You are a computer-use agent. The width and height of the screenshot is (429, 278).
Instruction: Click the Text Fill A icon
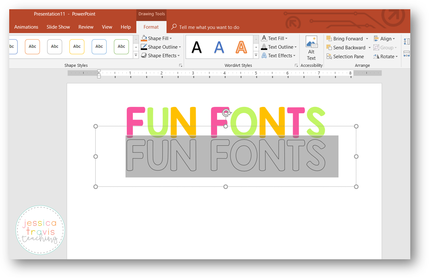[264, 38]
